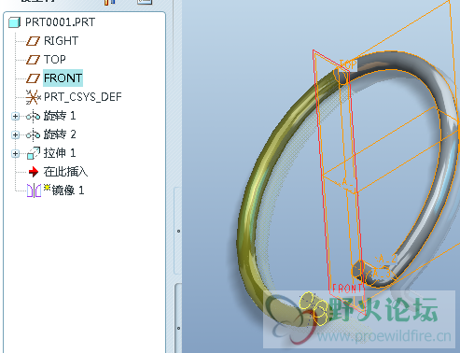Expand the 旋转 1 feature node
The image size is (460, 353).
[x=15, y=117]
